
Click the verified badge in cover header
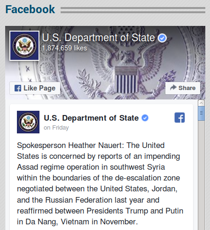pyautogui.click(x=162, y=38)
